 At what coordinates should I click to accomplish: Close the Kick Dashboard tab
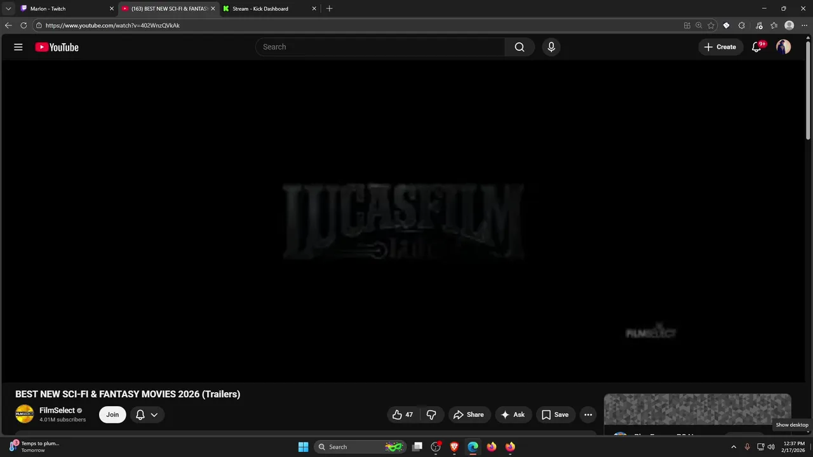[x=314, y=9]
